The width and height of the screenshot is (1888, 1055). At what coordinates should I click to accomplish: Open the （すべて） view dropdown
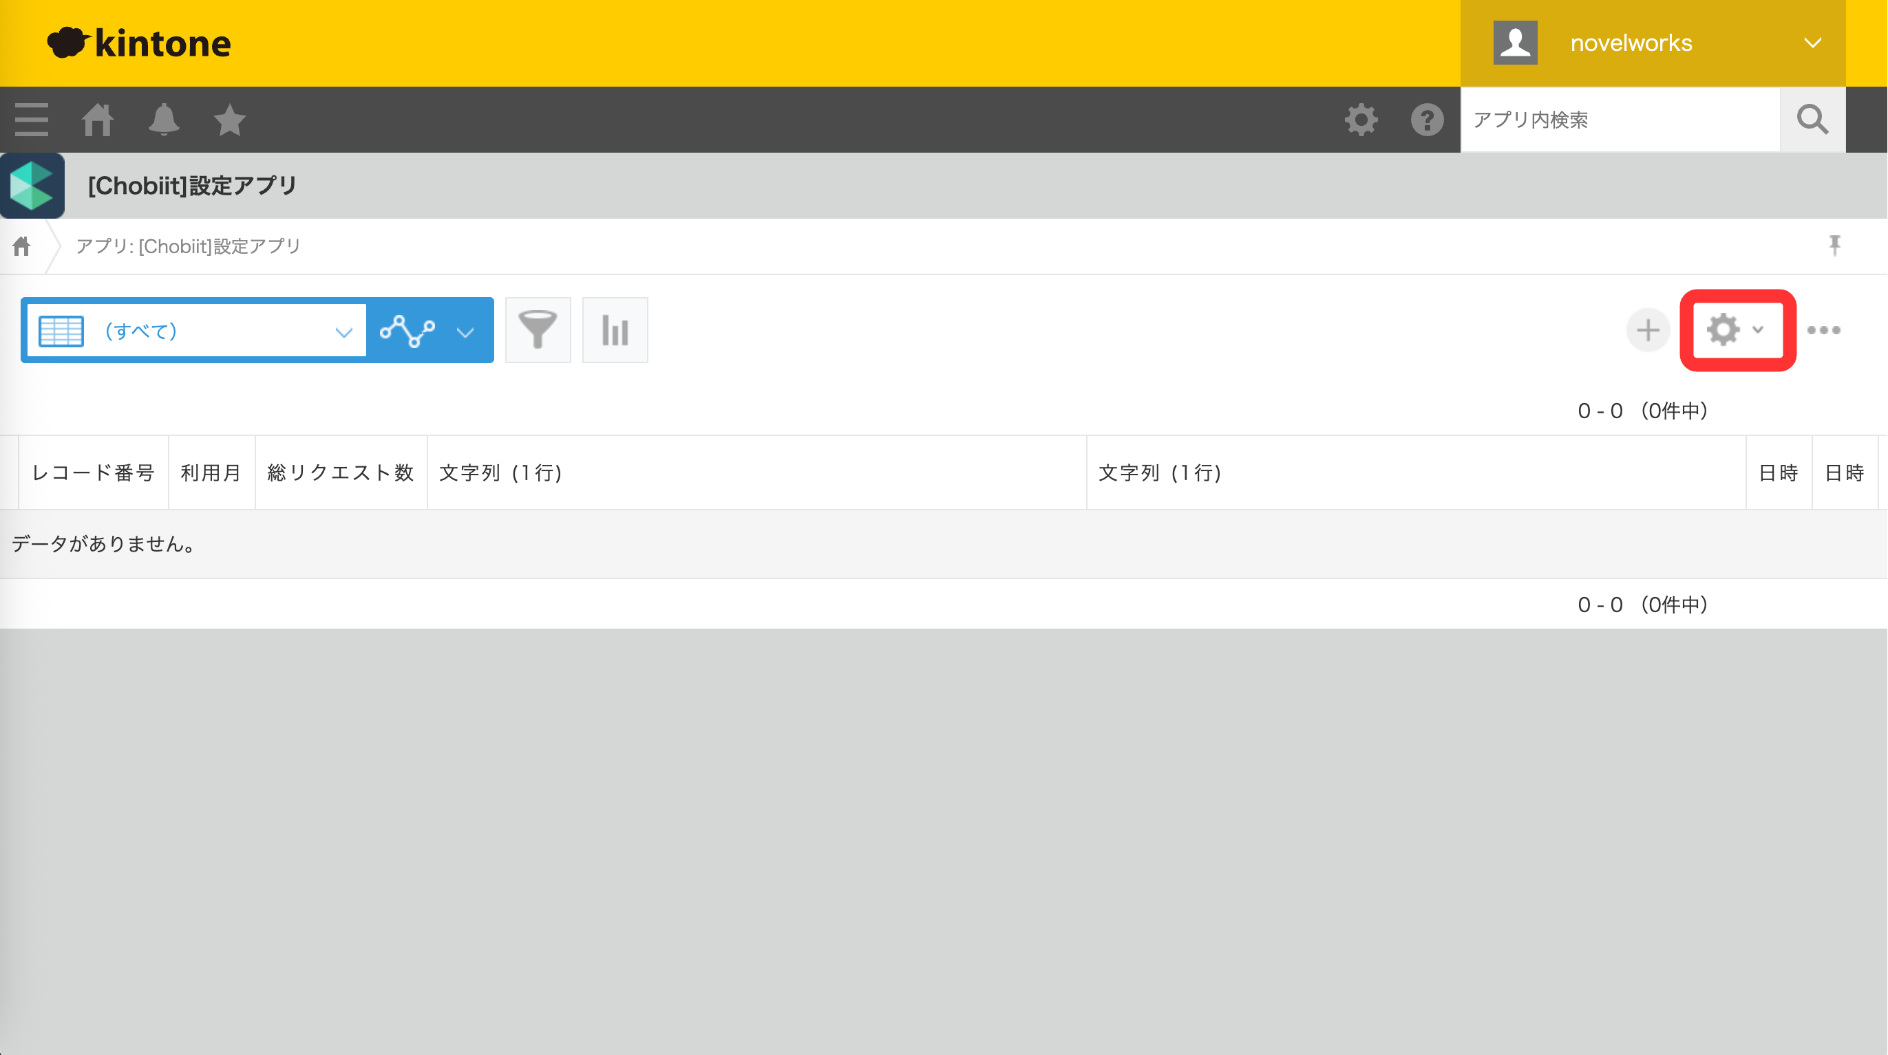tap(197, 331)
